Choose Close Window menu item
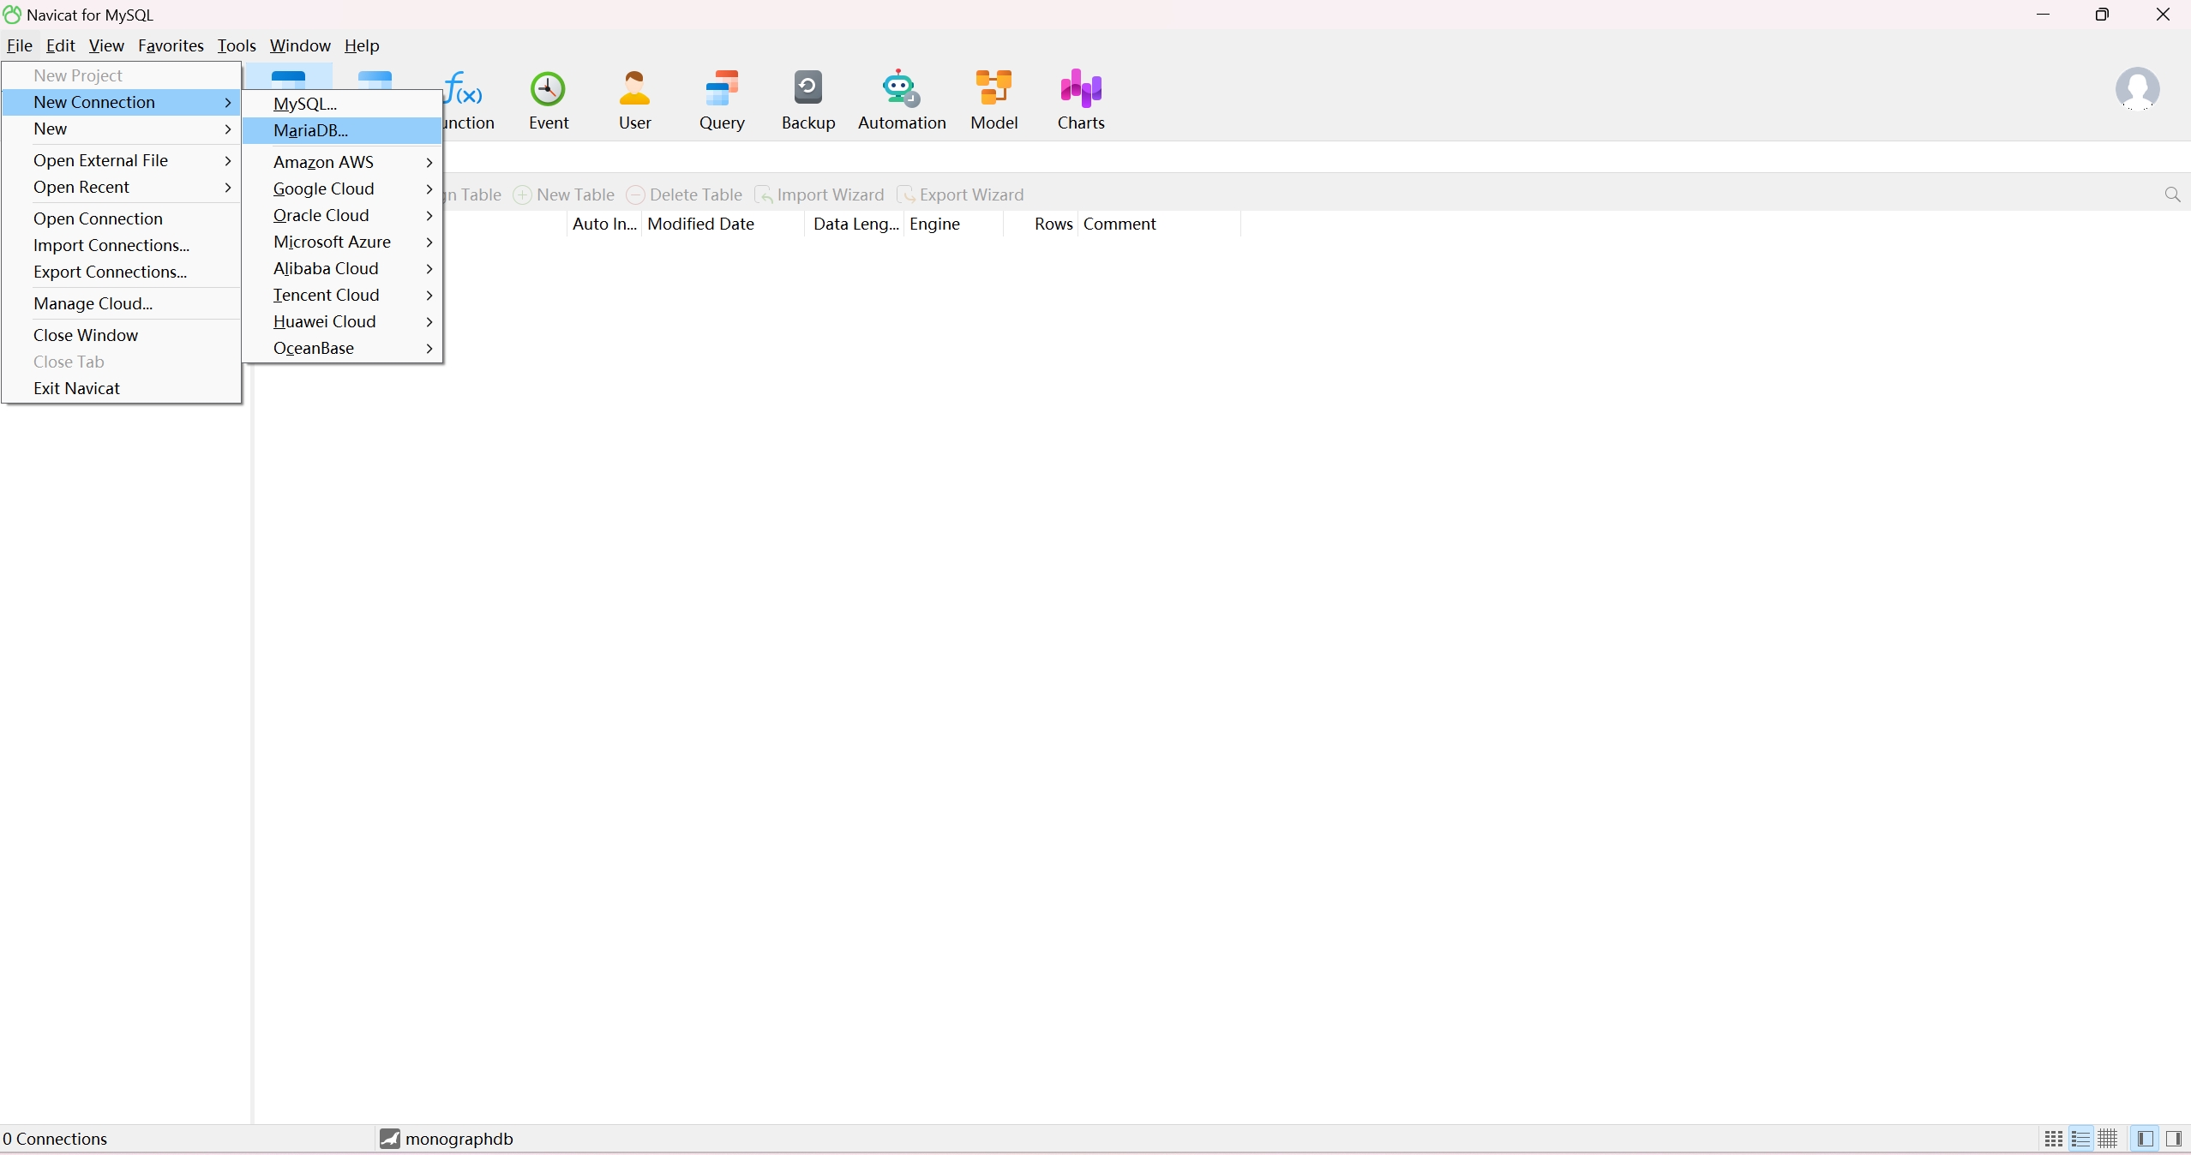The image size is (2191, 1155). coord(121,335)
